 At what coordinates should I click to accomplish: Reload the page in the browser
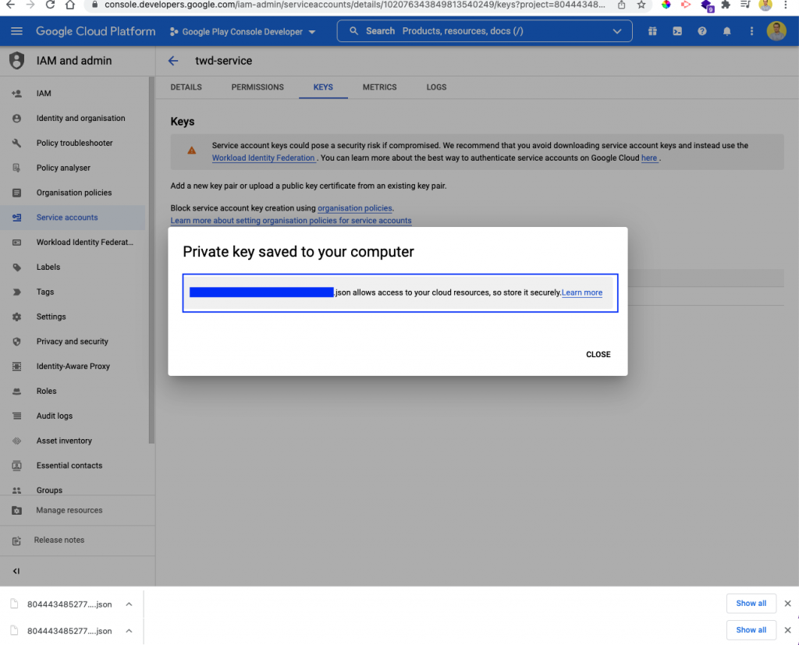(50, 5)
